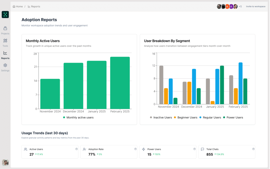Expand the hidden collaborators with +5

pos(240,6)
